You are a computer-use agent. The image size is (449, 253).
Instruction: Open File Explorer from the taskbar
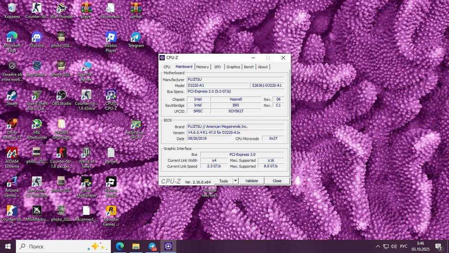pyautogui.click(x=136, y=246)
